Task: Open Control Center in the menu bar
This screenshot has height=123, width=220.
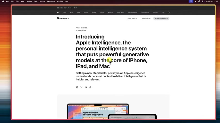Action: pyautogui.click(x=203, y=1)
